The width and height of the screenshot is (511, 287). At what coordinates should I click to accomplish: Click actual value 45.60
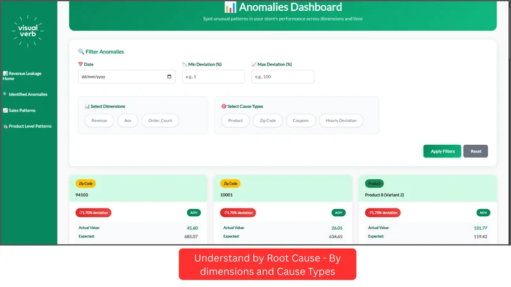pos(192,228)
